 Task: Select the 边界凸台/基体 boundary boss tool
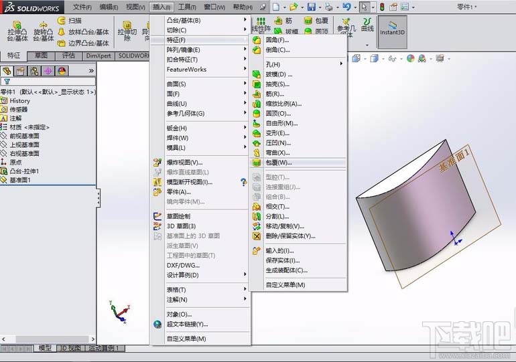83,43
